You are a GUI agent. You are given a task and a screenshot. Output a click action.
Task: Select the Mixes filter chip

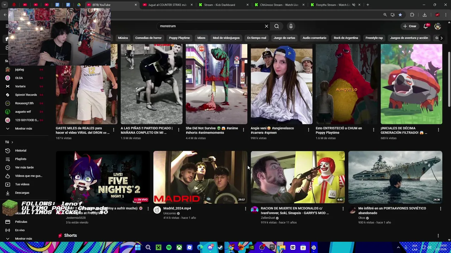coord(201,38)
